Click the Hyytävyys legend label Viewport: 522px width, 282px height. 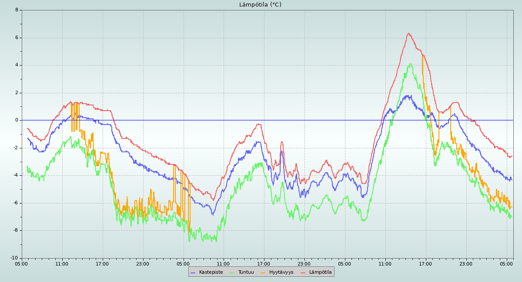281,272
